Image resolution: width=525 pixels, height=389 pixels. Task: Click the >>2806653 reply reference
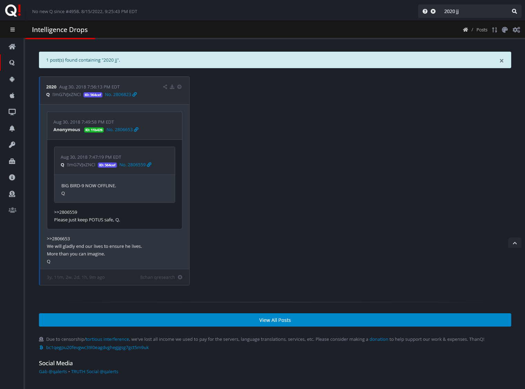click(x=58, y=239)
